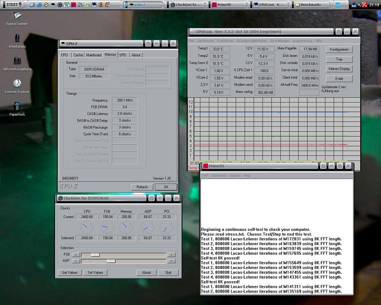Click Tray button in CPUCool
The width and height of the screenshot is (381, 305).
click(x=339, y=59)
